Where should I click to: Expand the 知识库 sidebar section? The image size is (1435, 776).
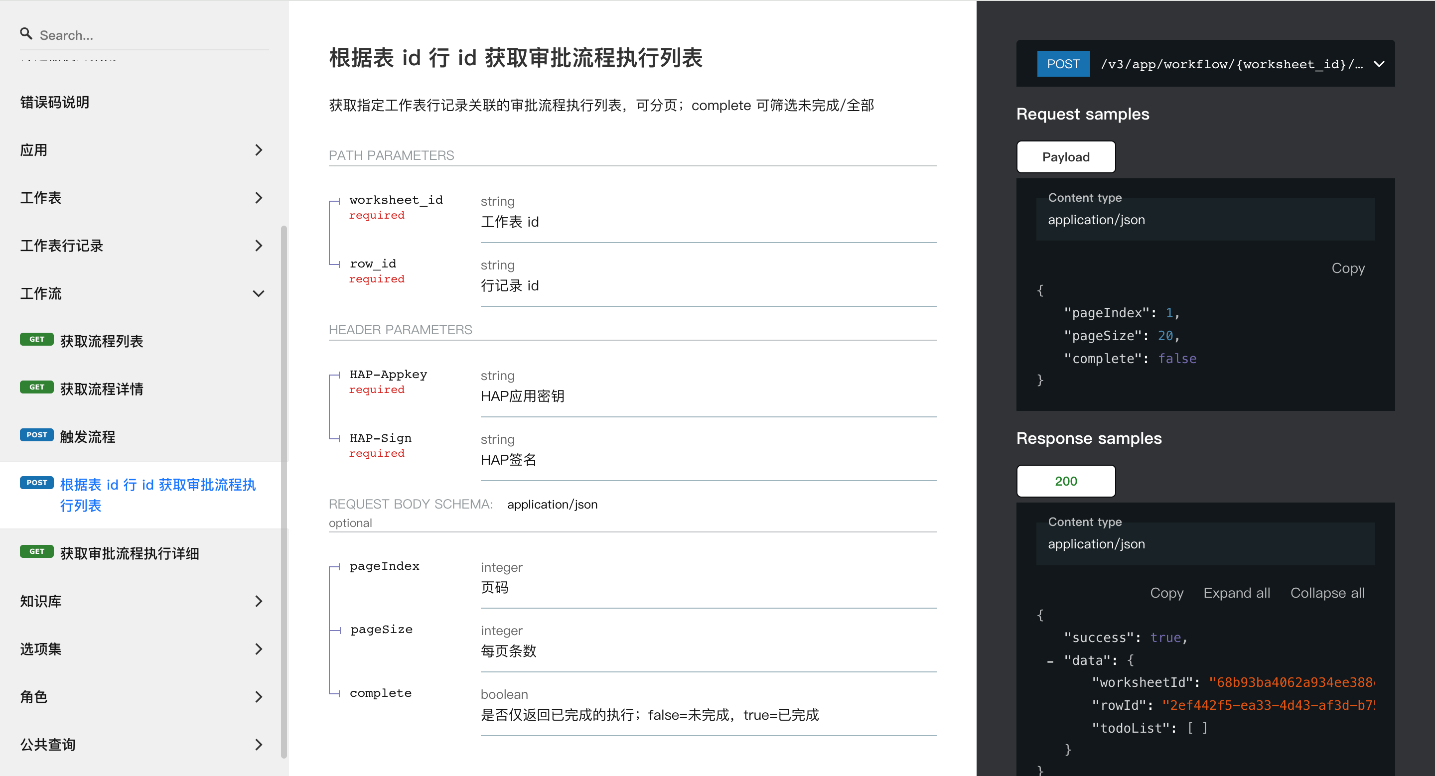[258, 601]
